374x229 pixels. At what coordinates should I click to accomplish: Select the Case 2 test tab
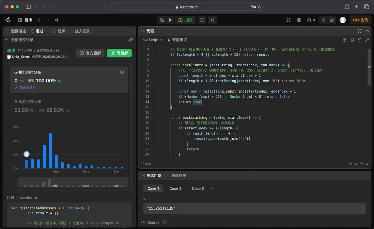[x=175, y=189]
